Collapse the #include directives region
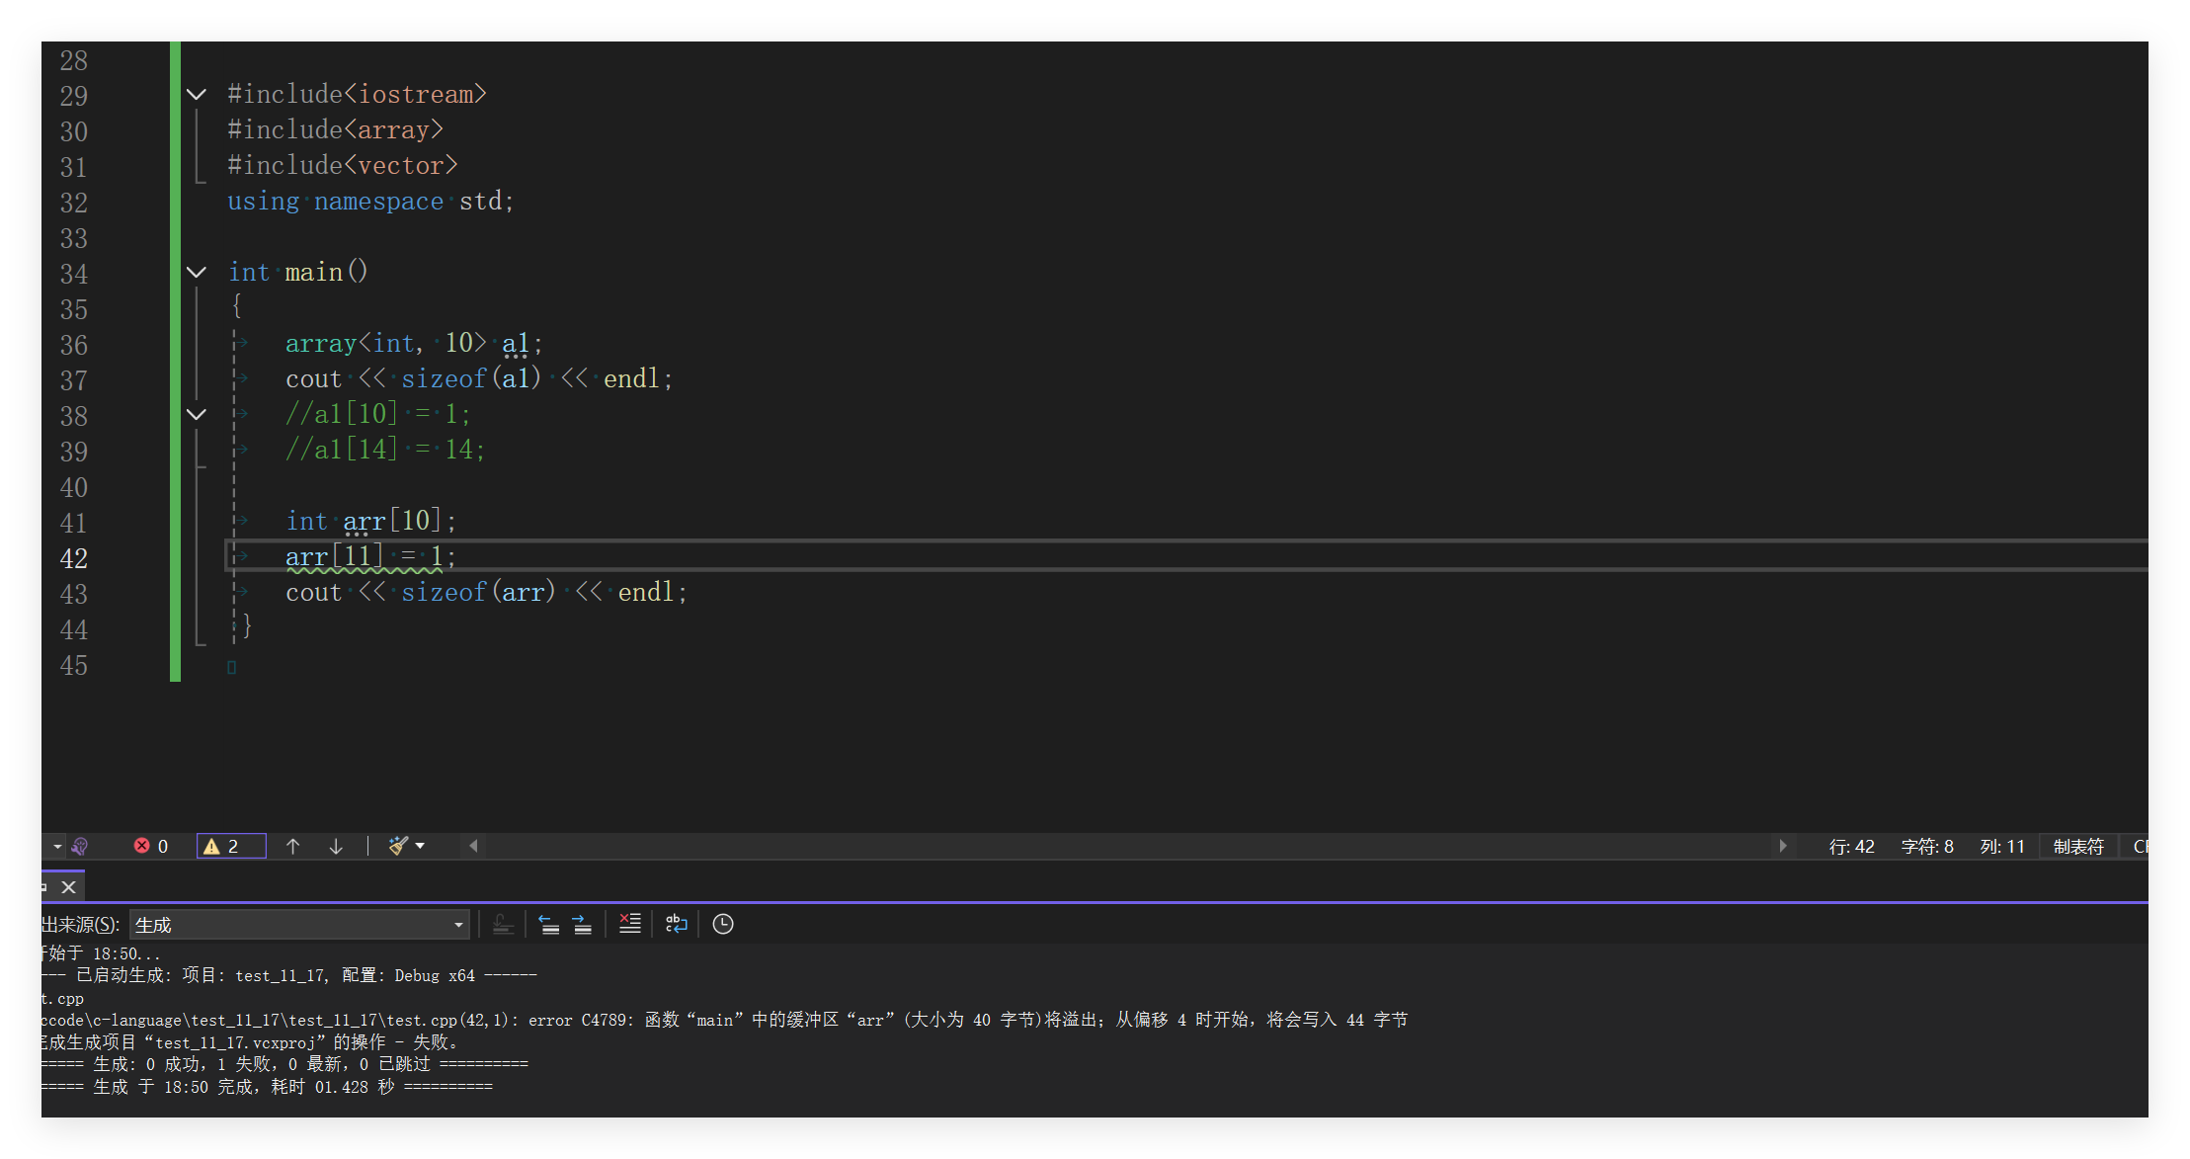2190x1159 pixels. 197,95
